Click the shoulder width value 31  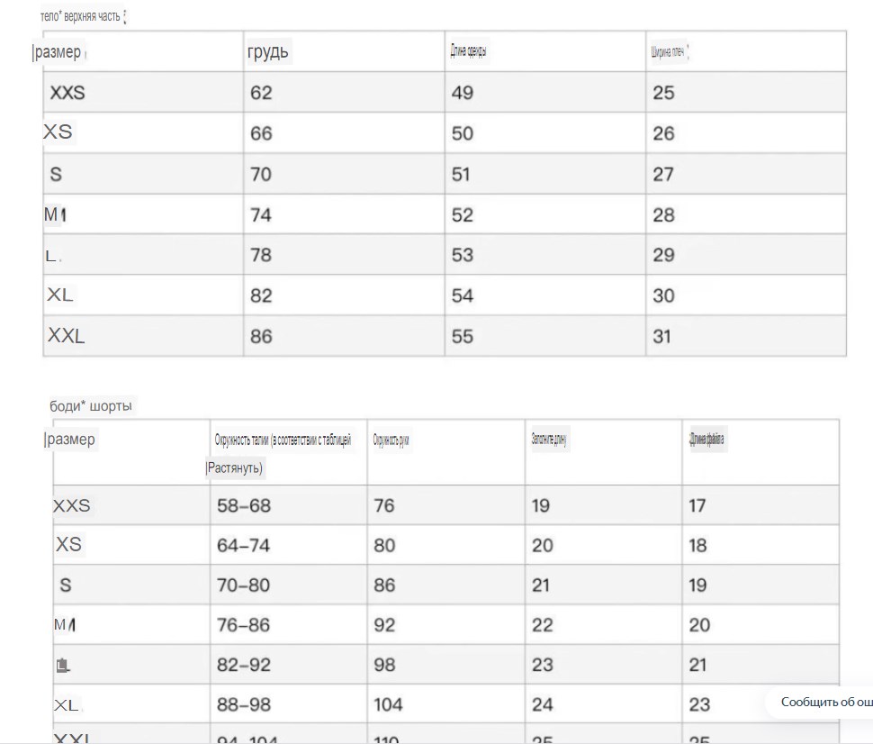tap(663, 337)
